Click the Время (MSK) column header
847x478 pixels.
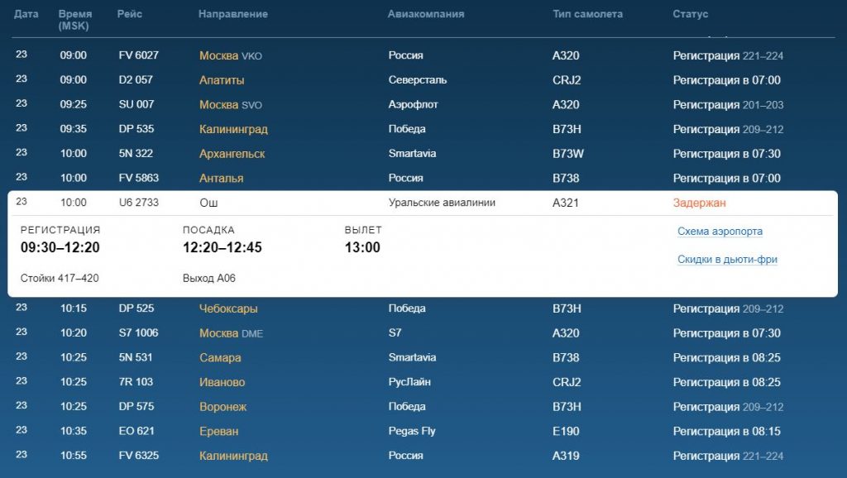click(74, 20)
